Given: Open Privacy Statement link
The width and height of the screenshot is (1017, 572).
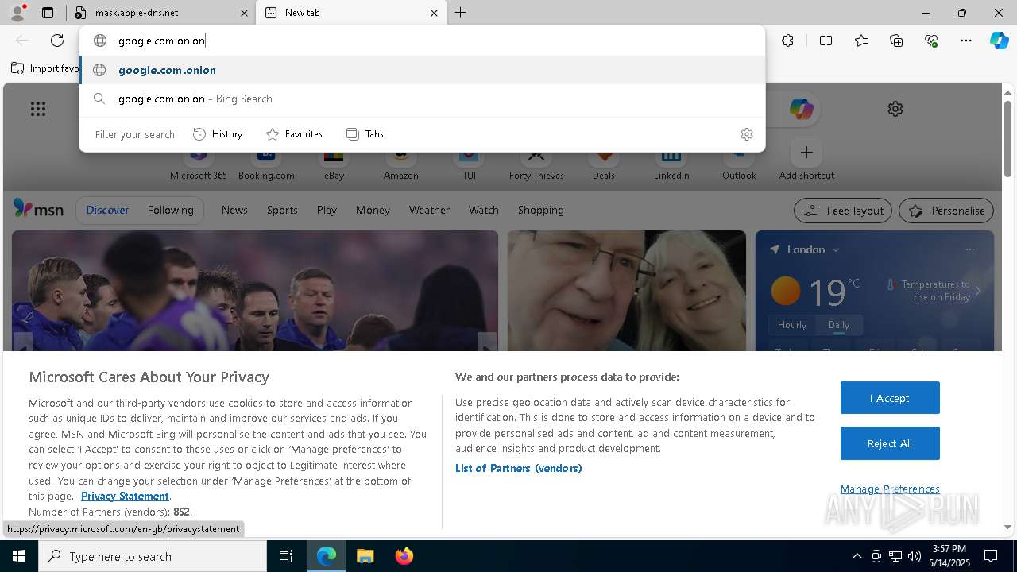Looking at the screenshot, I should (x=125, y=496).
